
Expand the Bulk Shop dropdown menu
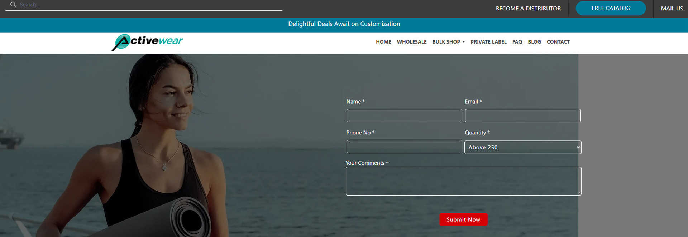click(448, 42)
